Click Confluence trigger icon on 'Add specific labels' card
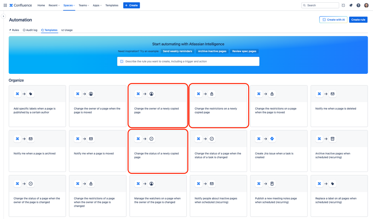The height and width of the screenshot is (219, 373). click(x=17, y=94)
